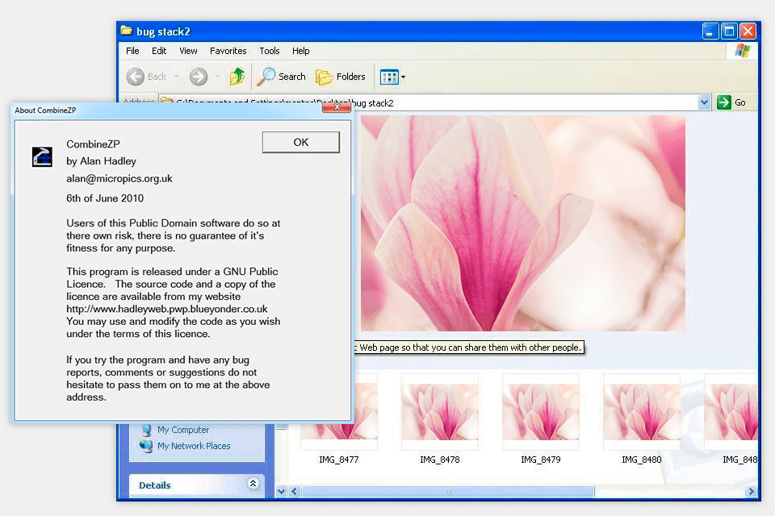Viewport: 775px width, 516px height.
Task: Click the Views toolbar icon
Action: [389, 77]
